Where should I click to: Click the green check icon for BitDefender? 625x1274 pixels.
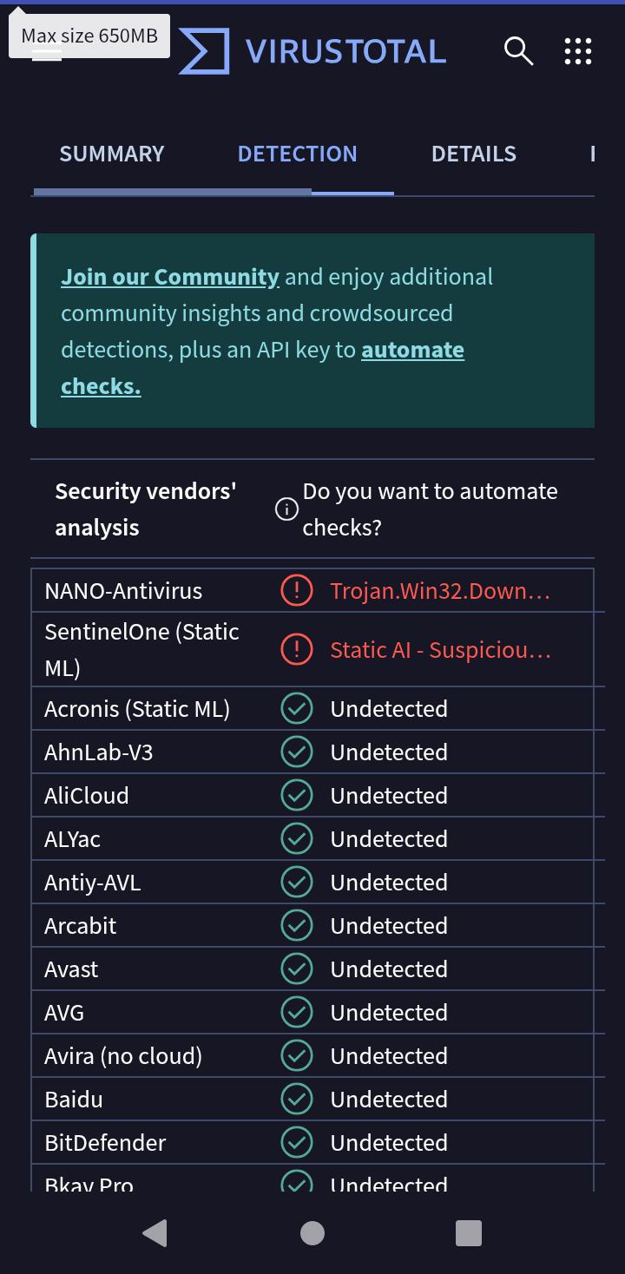[296, 1143]
